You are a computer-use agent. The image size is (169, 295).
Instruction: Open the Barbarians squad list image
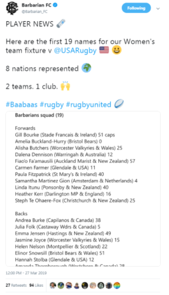(x=83, y=189)
